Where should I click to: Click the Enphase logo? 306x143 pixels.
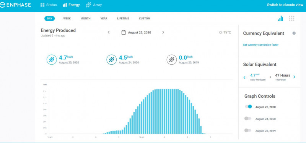[x=15, y=5]
